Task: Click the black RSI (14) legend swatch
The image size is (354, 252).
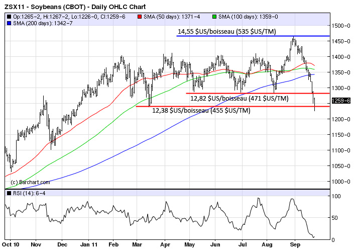Action: 9,194
